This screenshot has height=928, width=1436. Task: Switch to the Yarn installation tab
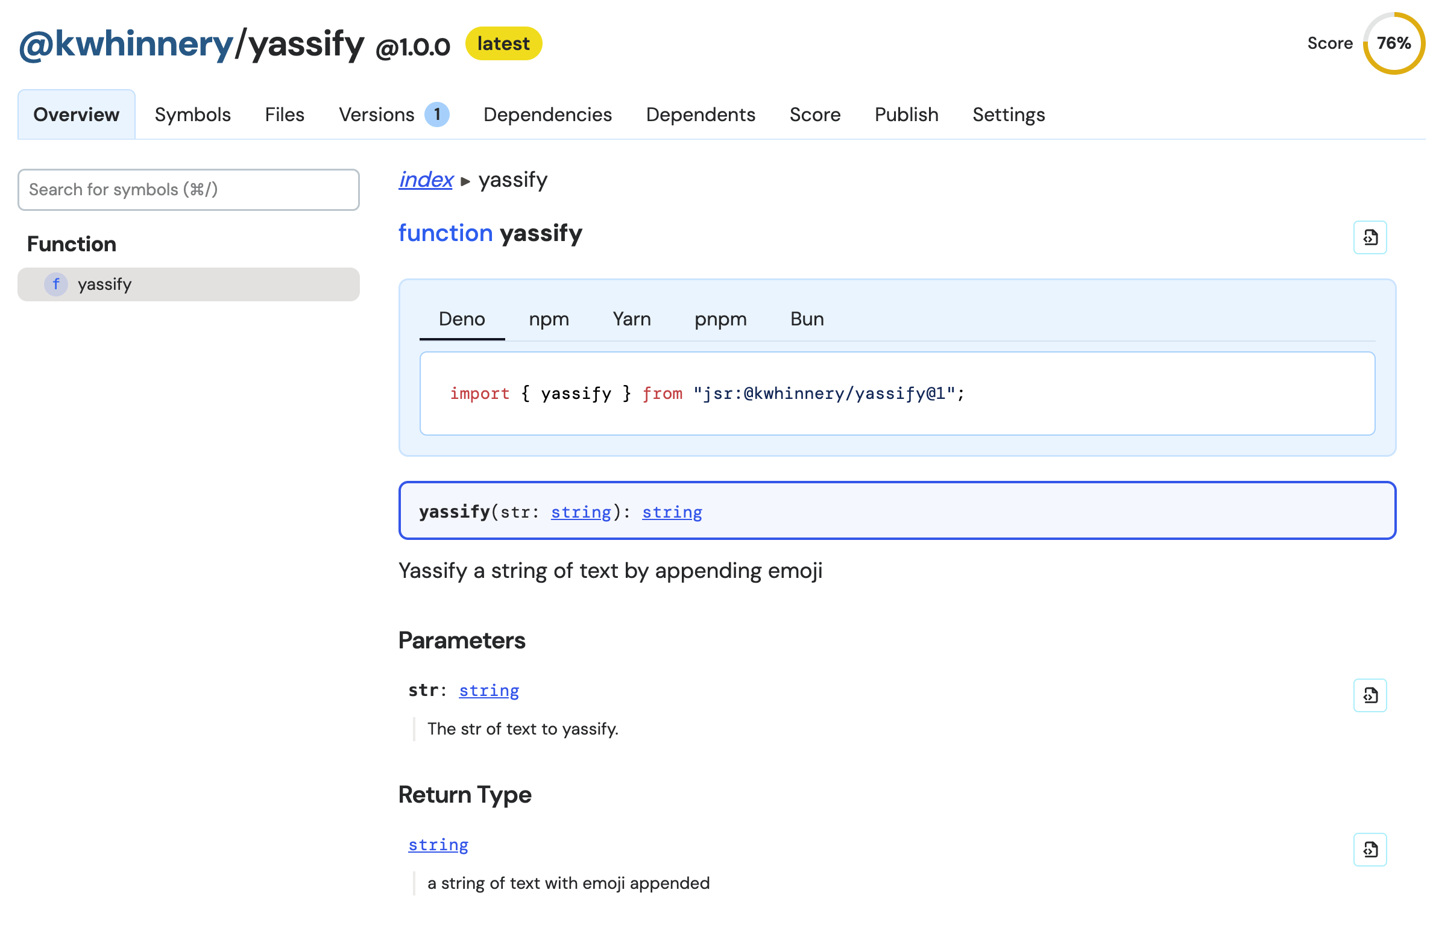(x=630, y=319)
